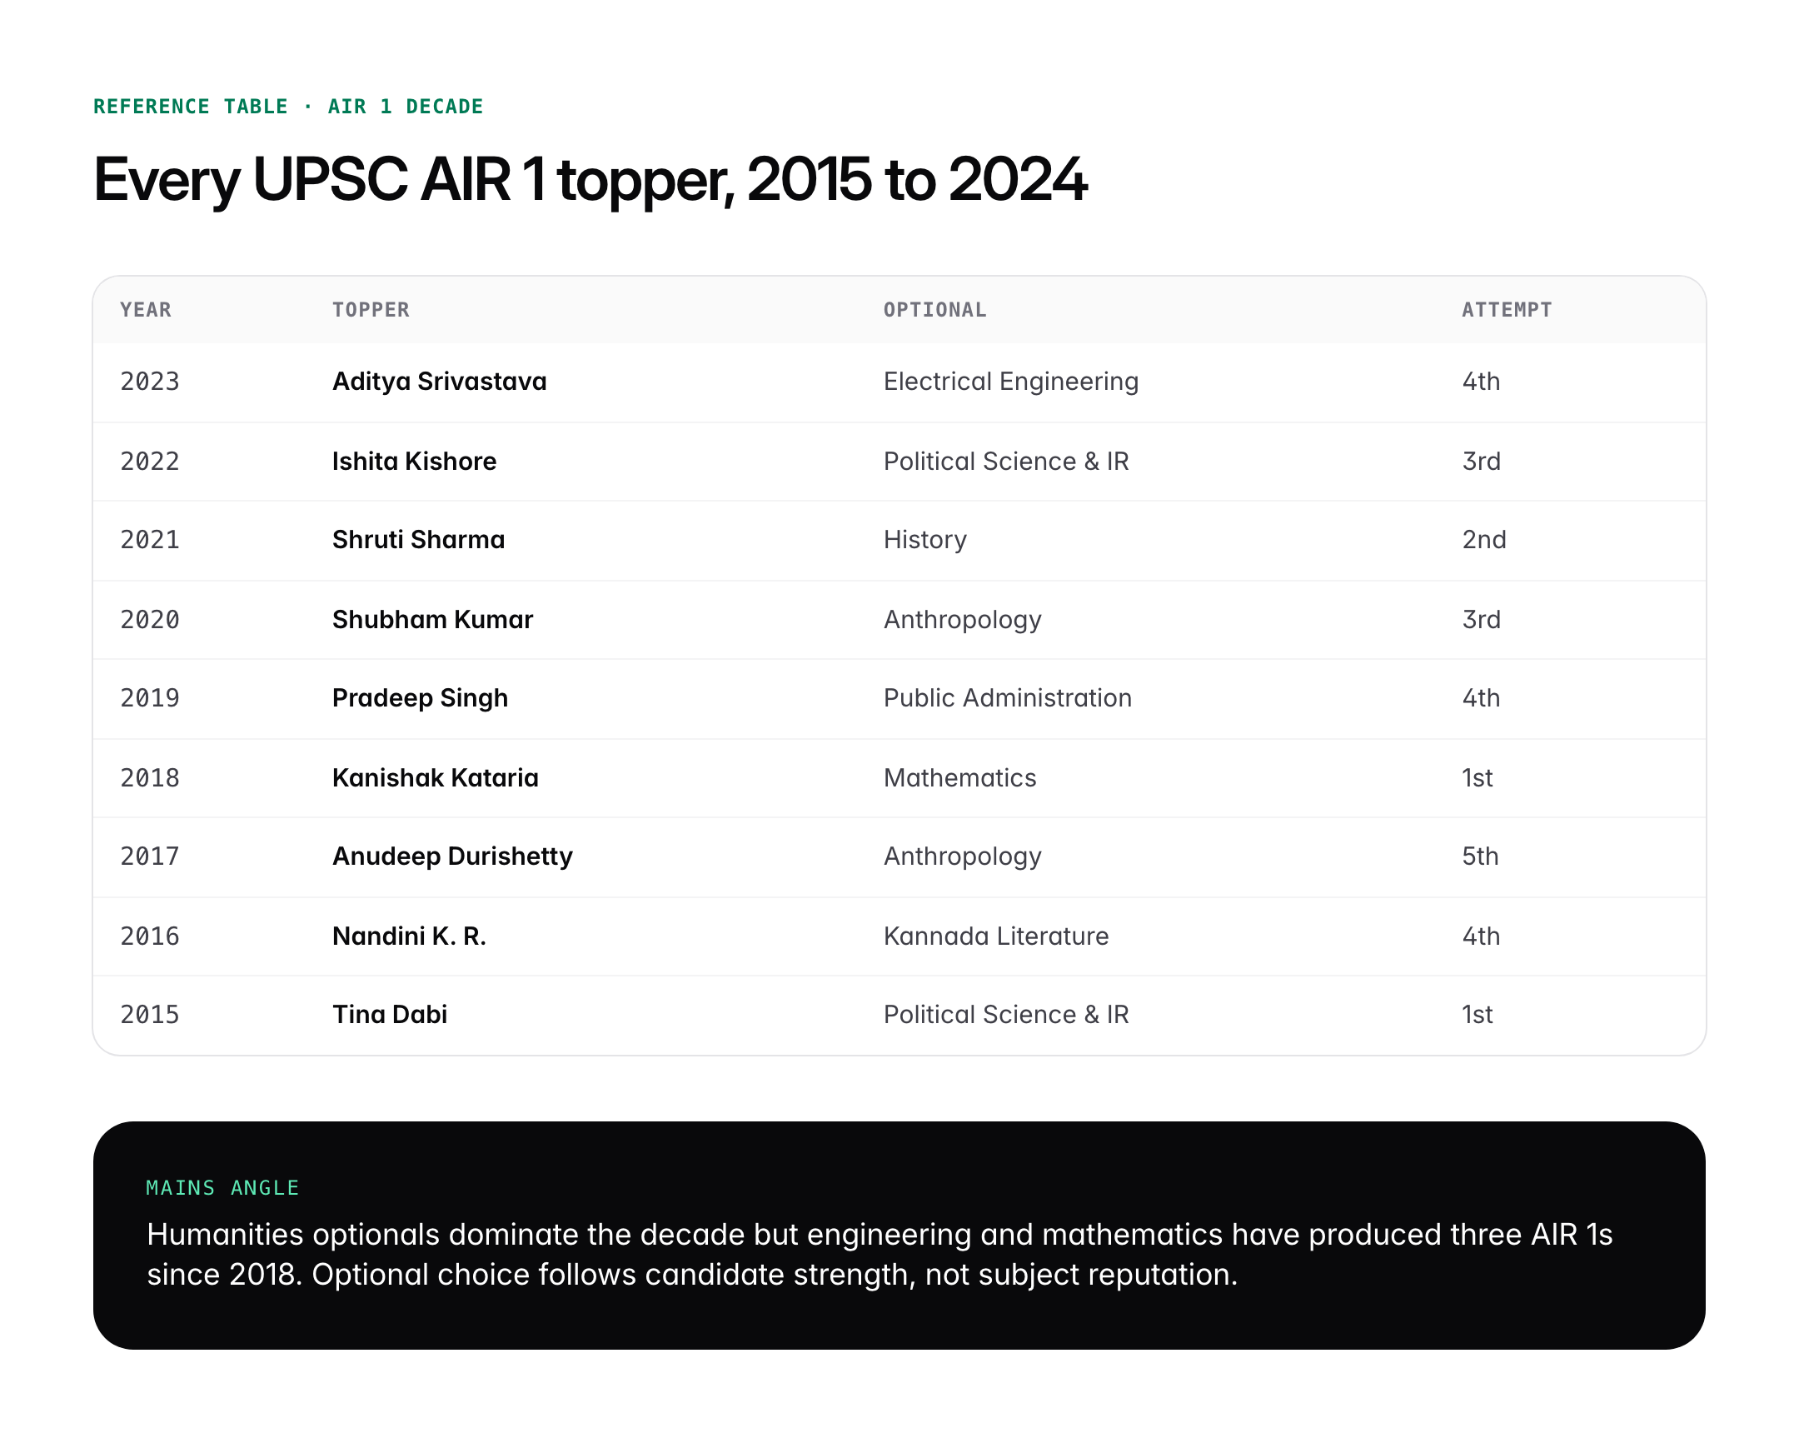1799x1443 pixels.
Task: Click the OPTIONAL column header
Action: [934, 310]
